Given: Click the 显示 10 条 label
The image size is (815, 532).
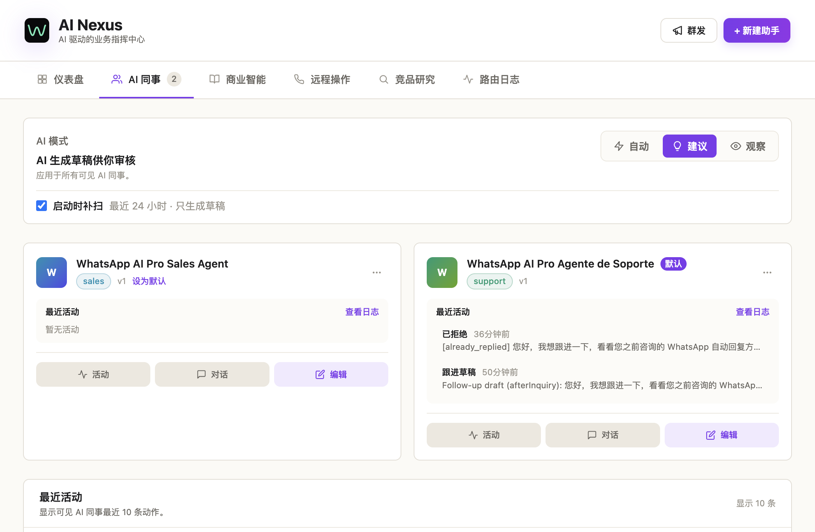Looking at the screenshot, I should pyautogui.click(x=756, y=503).
